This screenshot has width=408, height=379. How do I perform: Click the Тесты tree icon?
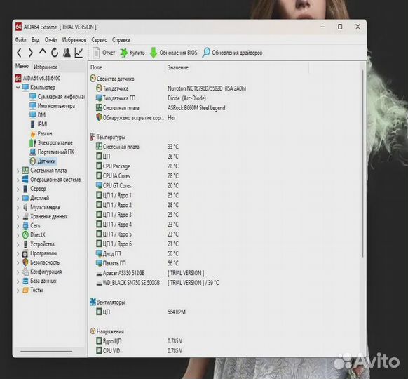coord(25,290)
